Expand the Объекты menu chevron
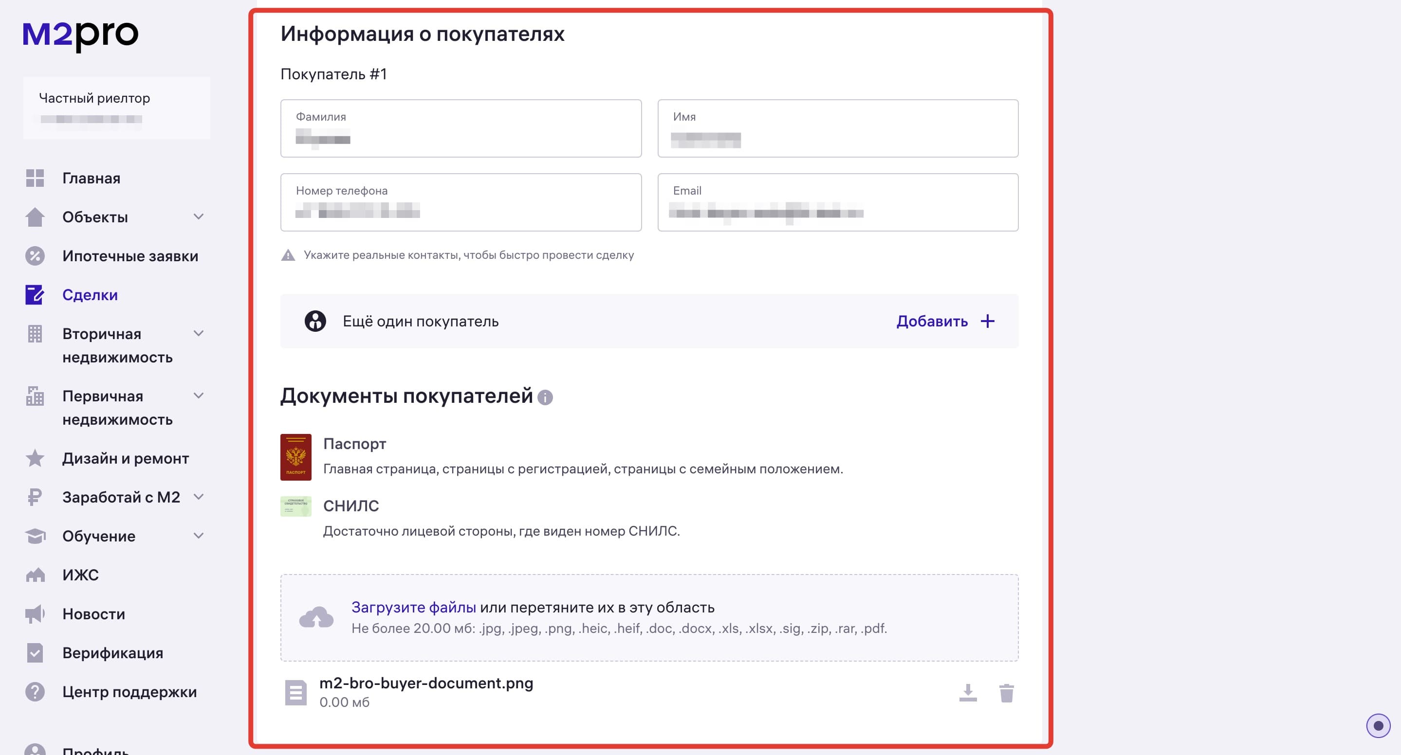Viewport: 1401px width, 755px height. (x=199, y=217)
